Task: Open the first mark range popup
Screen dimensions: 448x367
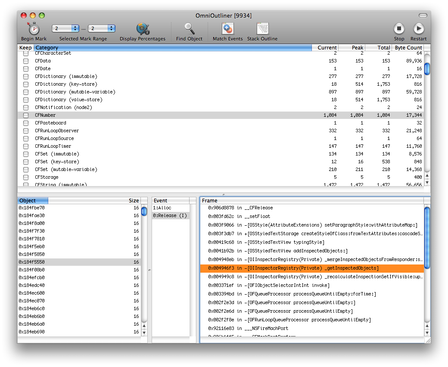Action: click(65, 28)
